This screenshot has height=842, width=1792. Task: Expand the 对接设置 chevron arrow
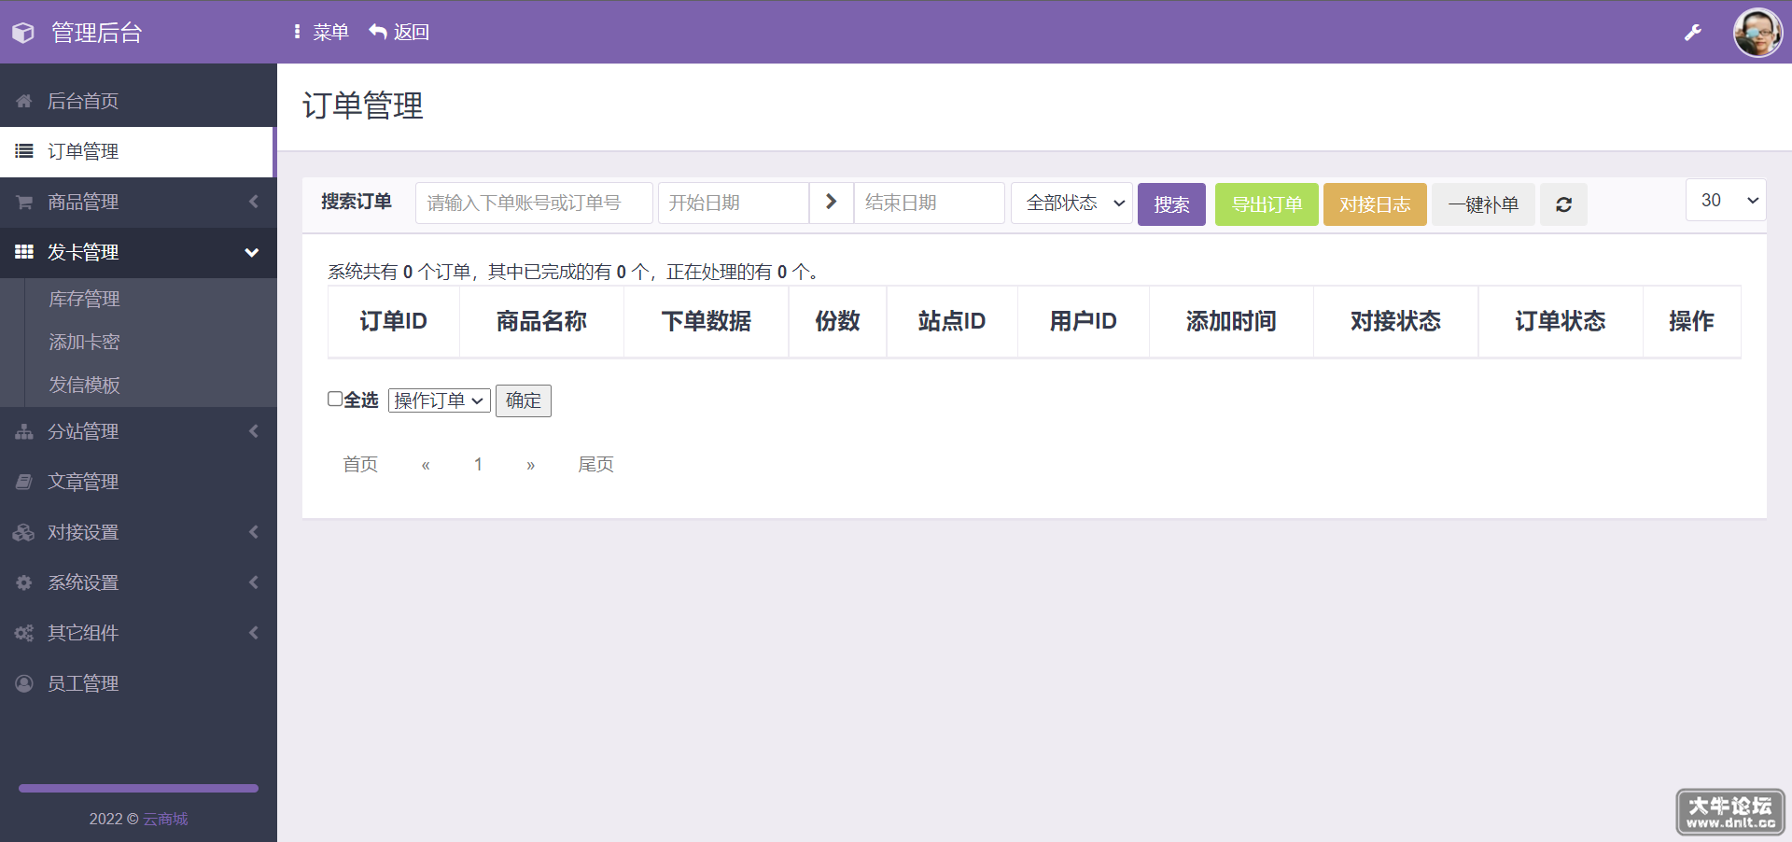[253, 532]
